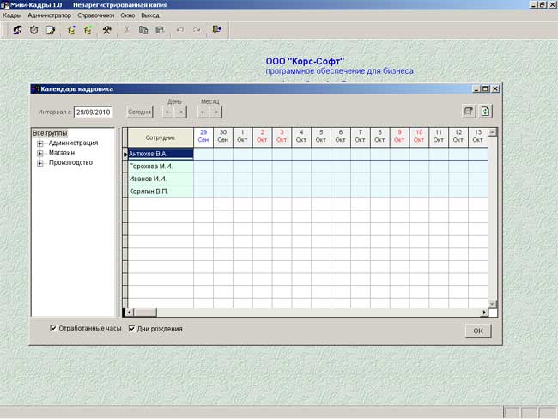
Task: Open the Справочники menu
Action: coord(96,15)
